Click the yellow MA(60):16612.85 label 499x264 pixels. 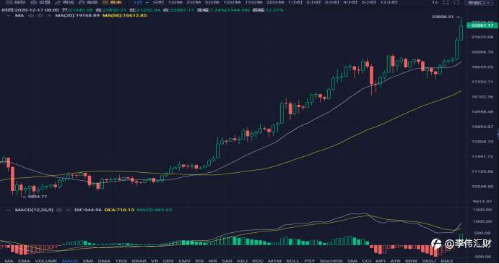click(124, 15)
